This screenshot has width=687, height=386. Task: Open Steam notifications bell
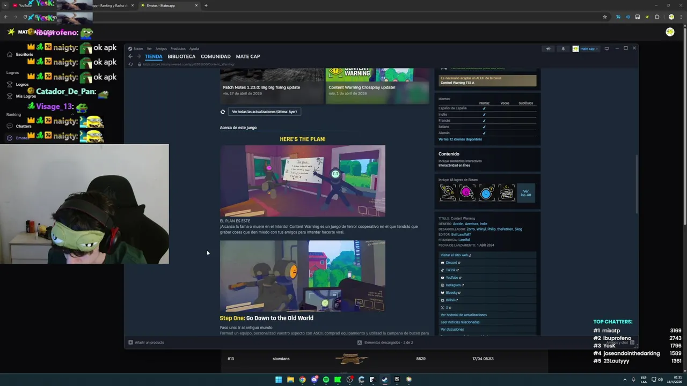pos(563,49)
